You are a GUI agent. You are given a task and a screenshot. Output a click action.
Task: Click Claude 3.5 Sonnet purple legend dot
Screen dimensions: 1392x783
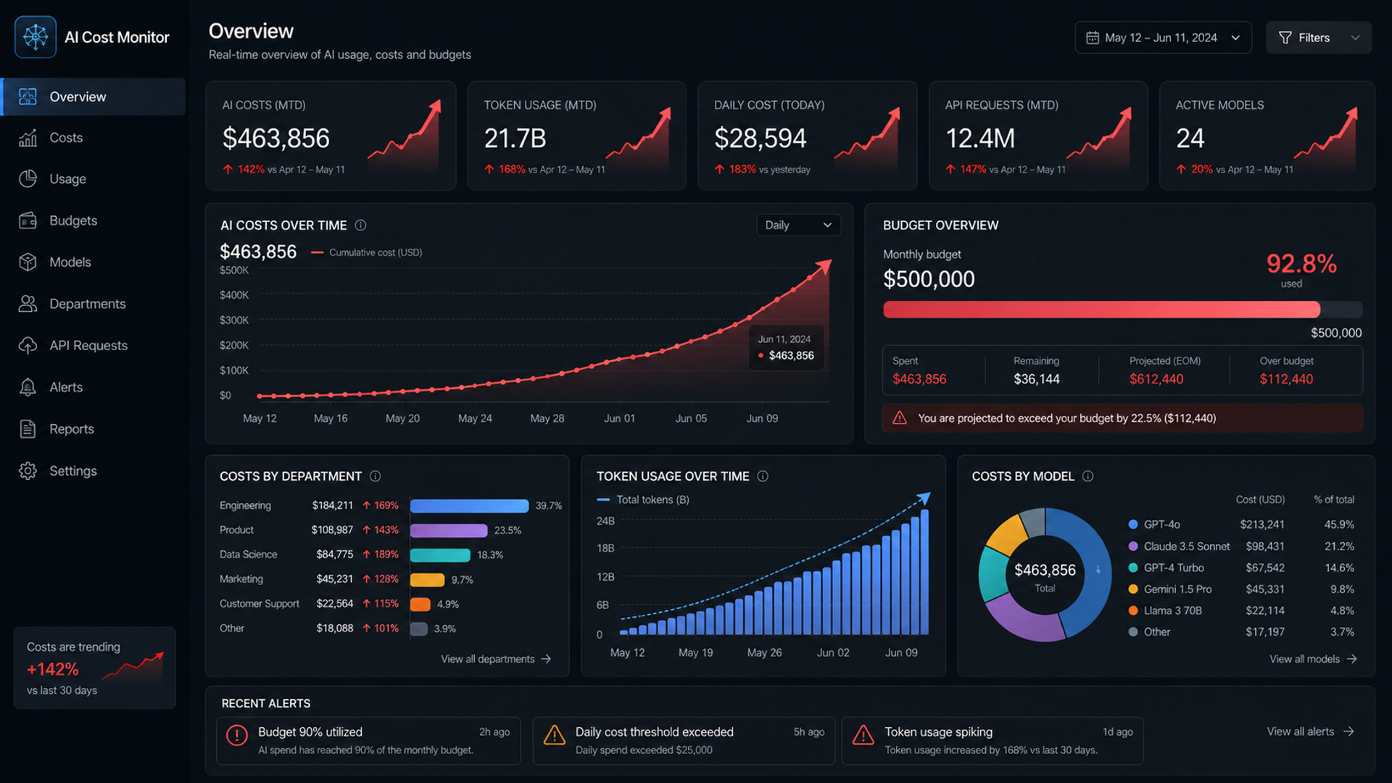point(1132,547)
